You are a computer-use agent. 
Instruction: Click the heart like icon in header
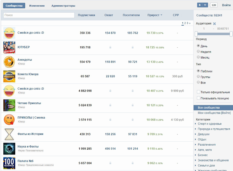pos(205,5)
